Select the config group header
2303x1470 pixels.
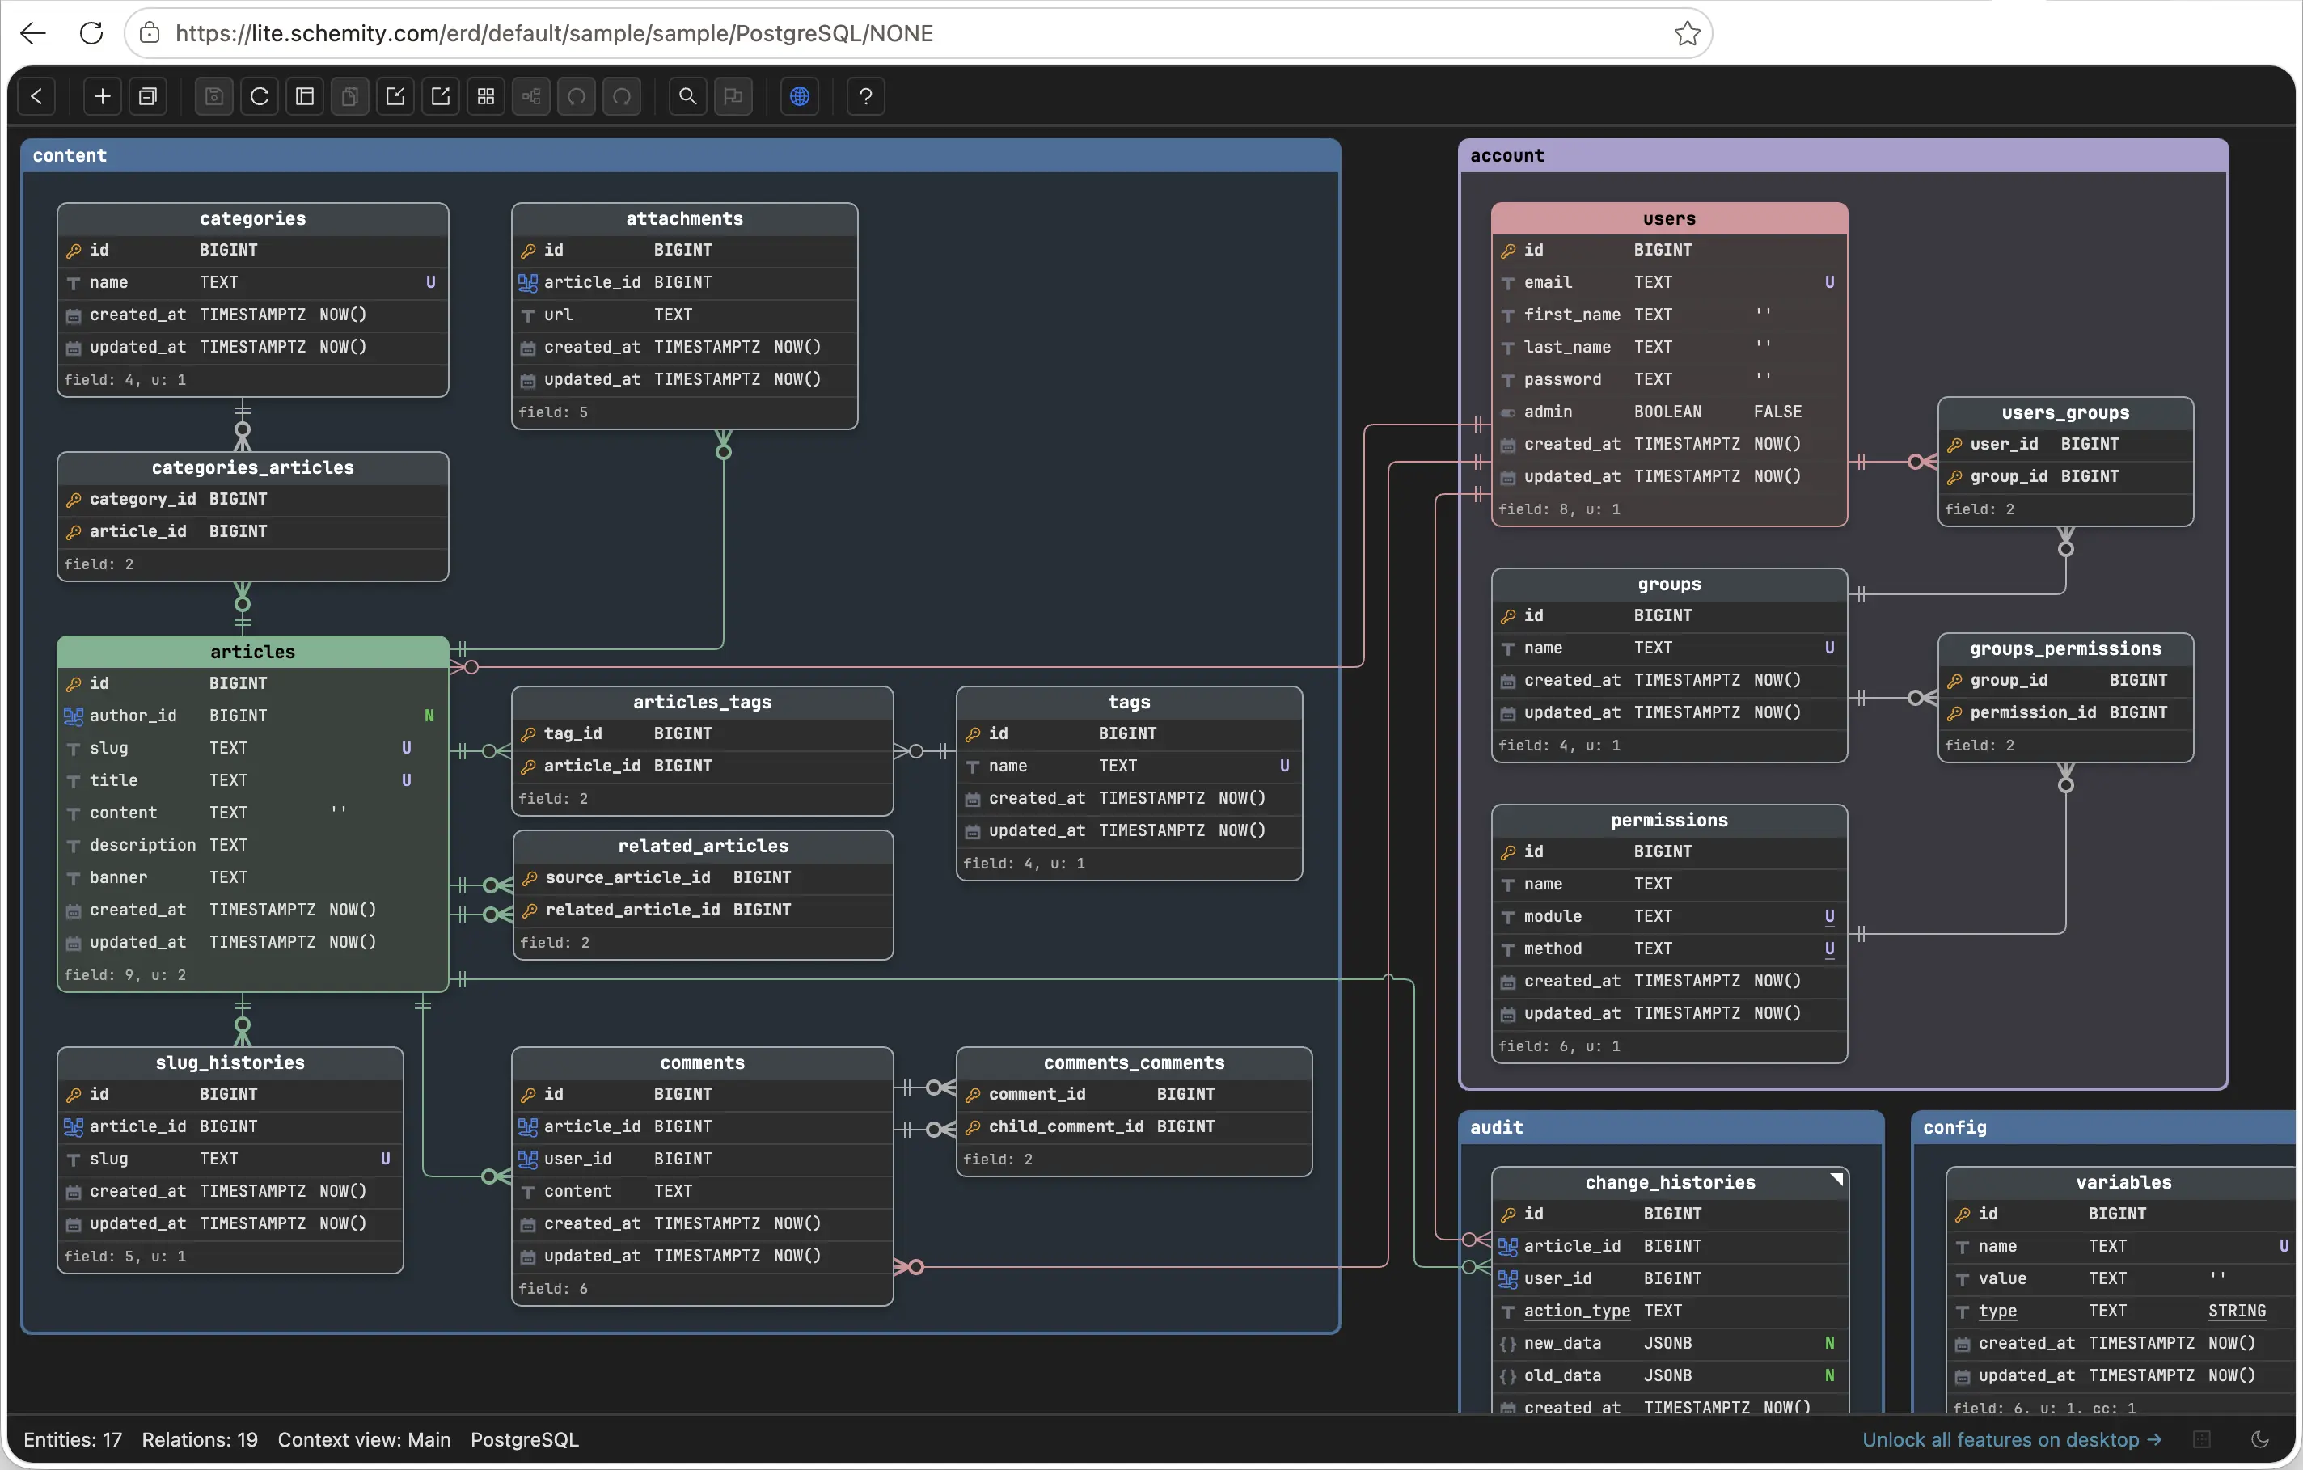[x=2104, y=1128]
